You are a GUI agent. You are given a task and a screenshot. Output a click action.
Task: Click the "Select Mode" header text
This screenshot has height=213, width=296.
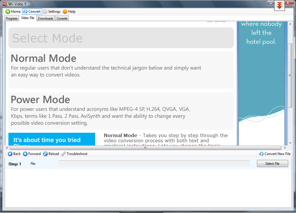click(47, 38)
